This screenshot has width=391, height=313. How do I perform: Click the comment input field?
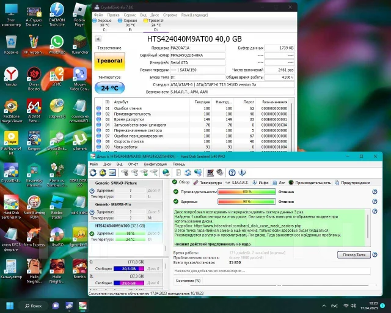(272, 271)
